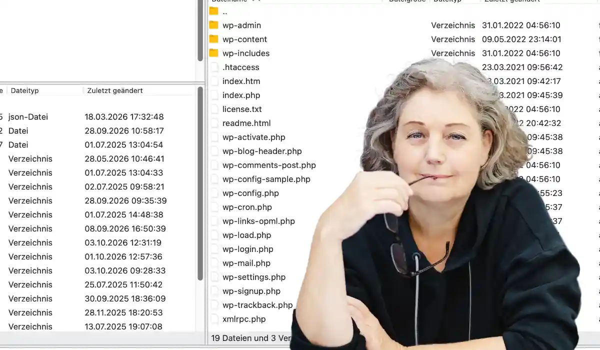Select the wp-signup.php file
Viewport: 600px width, 350px height.
pyautogui.click(x=251, y=291)
